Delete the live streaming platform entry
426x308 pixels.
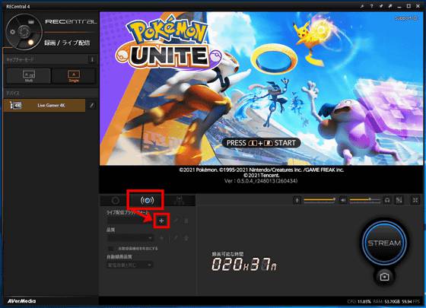click(x=186, y=221)
